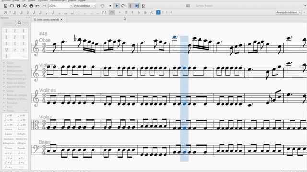
Task: Rewind playback to the start
Action: point(110,6)
